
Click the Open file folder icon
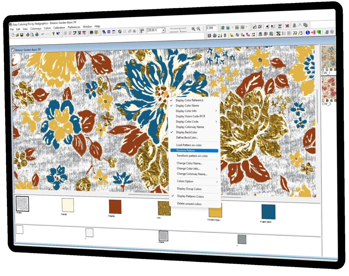(x=17, y=34)
